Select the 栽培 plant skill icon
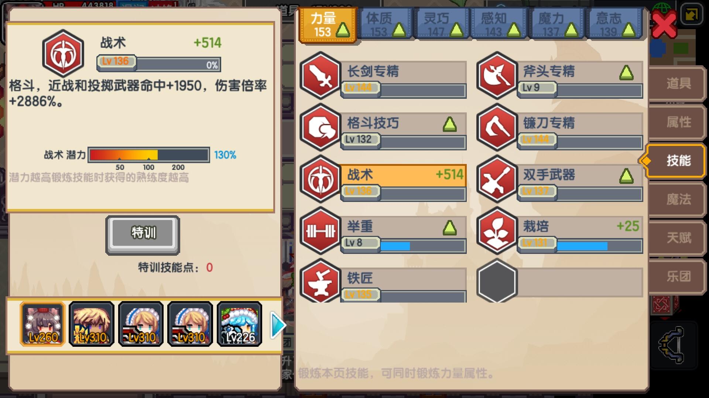The image size is (709, 398). coord(497,231)
